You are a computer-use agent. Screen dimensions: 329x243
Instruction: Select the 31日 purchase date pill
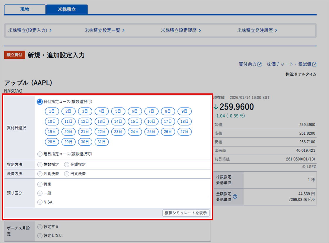click(102, 142)
